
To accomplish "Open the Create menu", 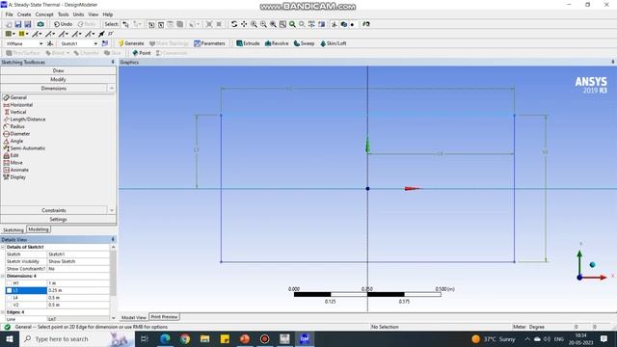I will pos(24,14).
